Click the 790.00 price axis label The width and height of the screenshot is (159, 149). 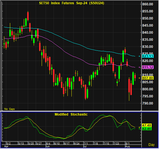point(148,103)
